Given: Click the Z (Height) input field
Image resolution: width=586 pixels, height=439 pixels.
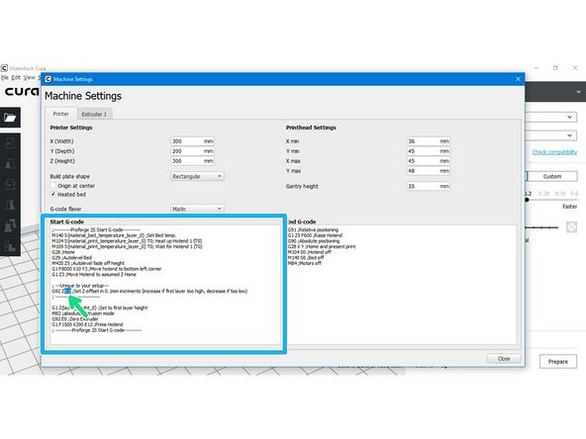Looking at the screenshot, I should tap(192, 161).
